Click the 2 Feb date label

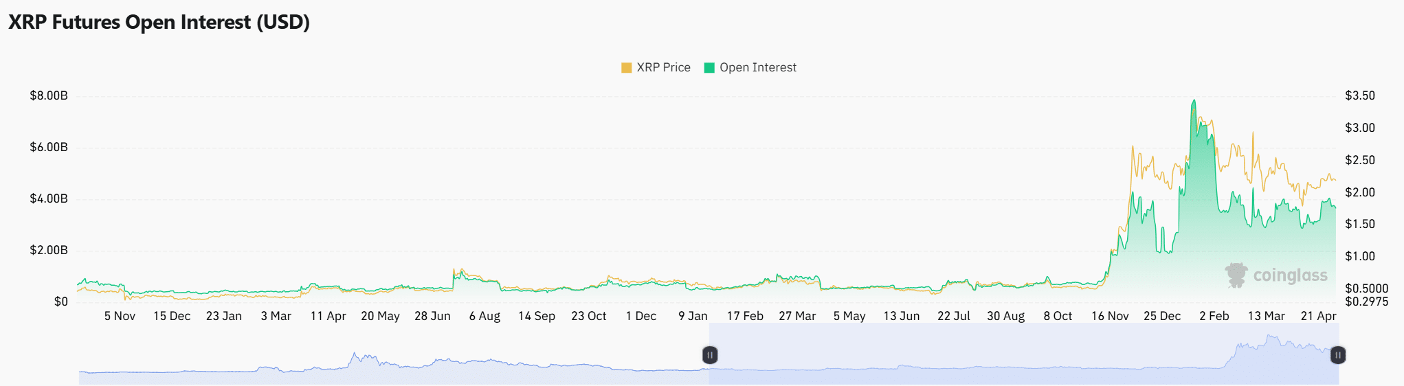coord(1214,316)
